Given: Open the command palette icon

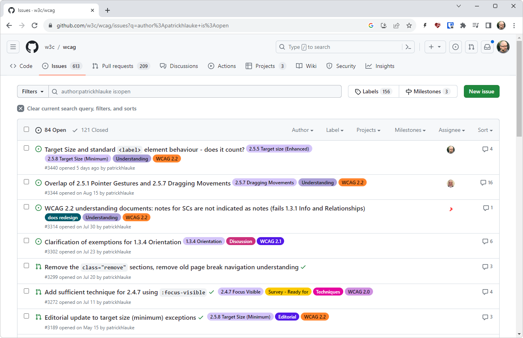Looking at the screenshot, I should (408, 47).
